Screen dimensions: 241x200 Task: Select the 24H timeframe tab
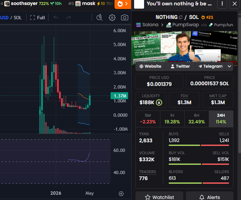(x=221, y=119)
